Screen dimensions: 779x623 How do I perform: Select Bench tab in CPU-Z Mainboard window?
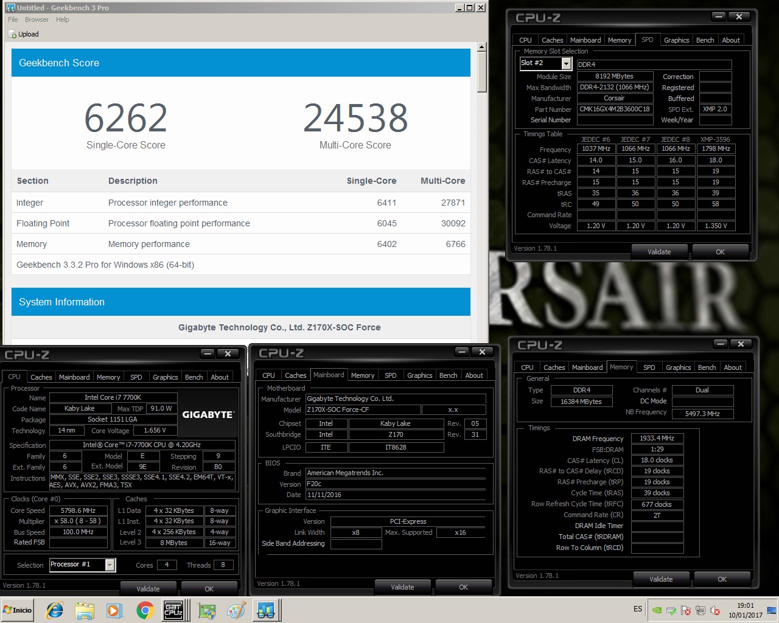[448, 375]
